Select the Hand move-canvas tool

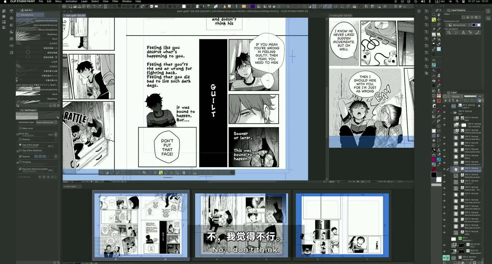[439, 15]
